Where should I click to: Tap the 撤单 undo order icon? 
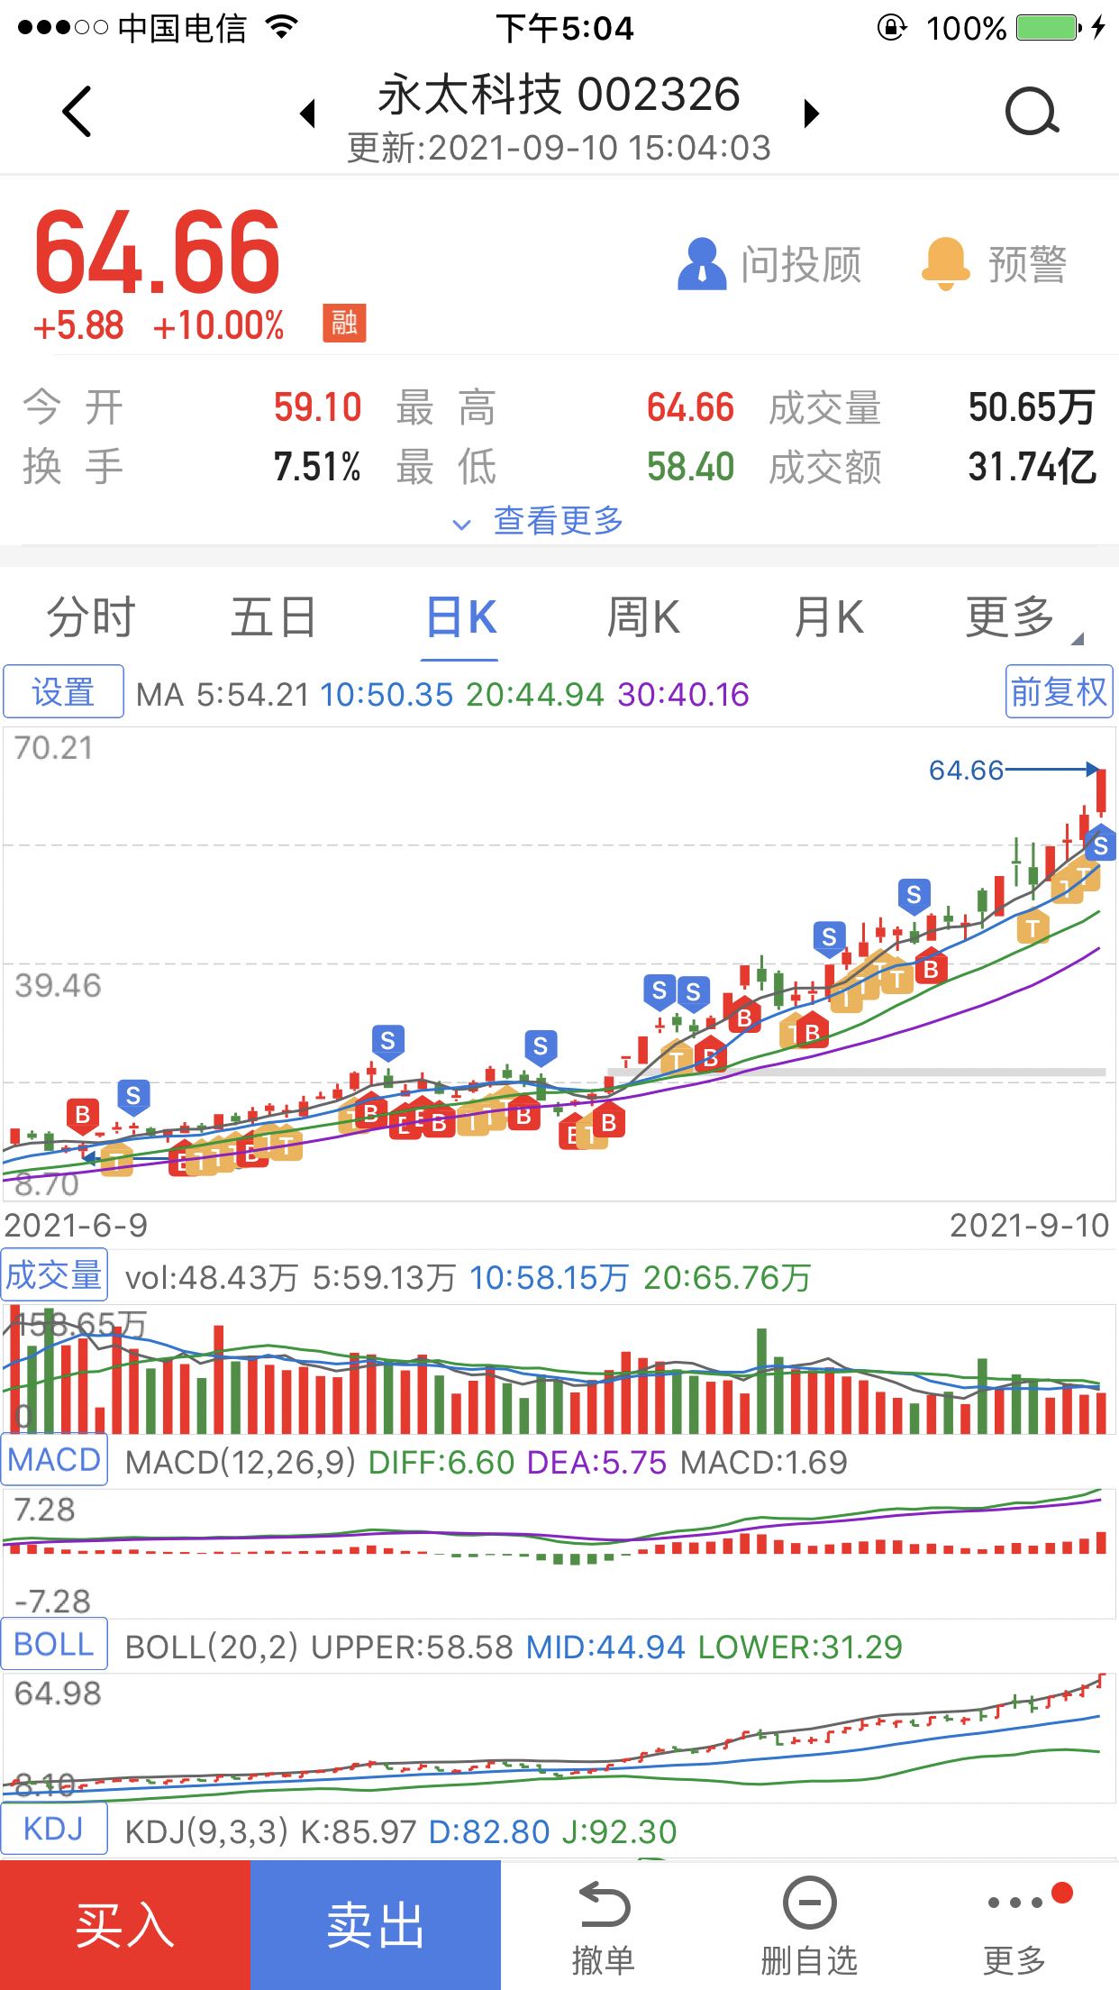click(603, 1904)
